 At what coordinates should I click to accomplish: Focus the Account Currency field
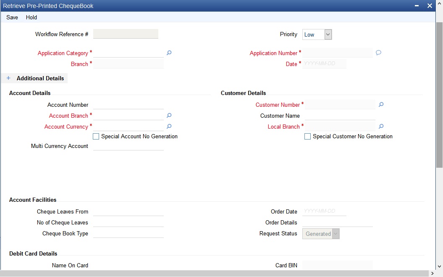point(128,127)
